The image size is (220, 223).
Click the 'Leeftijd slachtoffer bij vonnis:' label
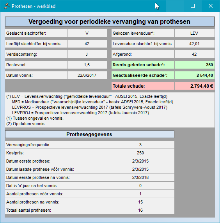point(36,44)
